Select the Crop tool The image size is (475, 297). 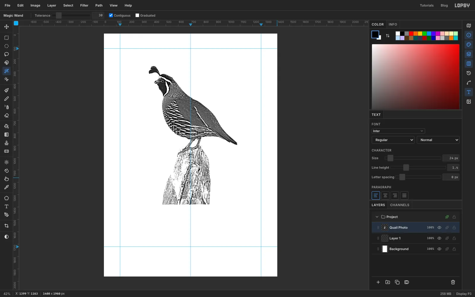point(7,226)
